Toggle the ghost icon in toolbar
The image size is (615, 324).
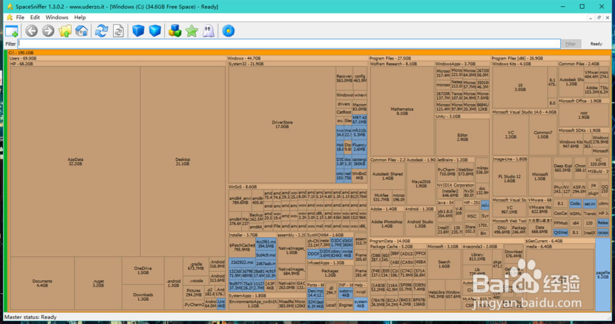[208, 31]
